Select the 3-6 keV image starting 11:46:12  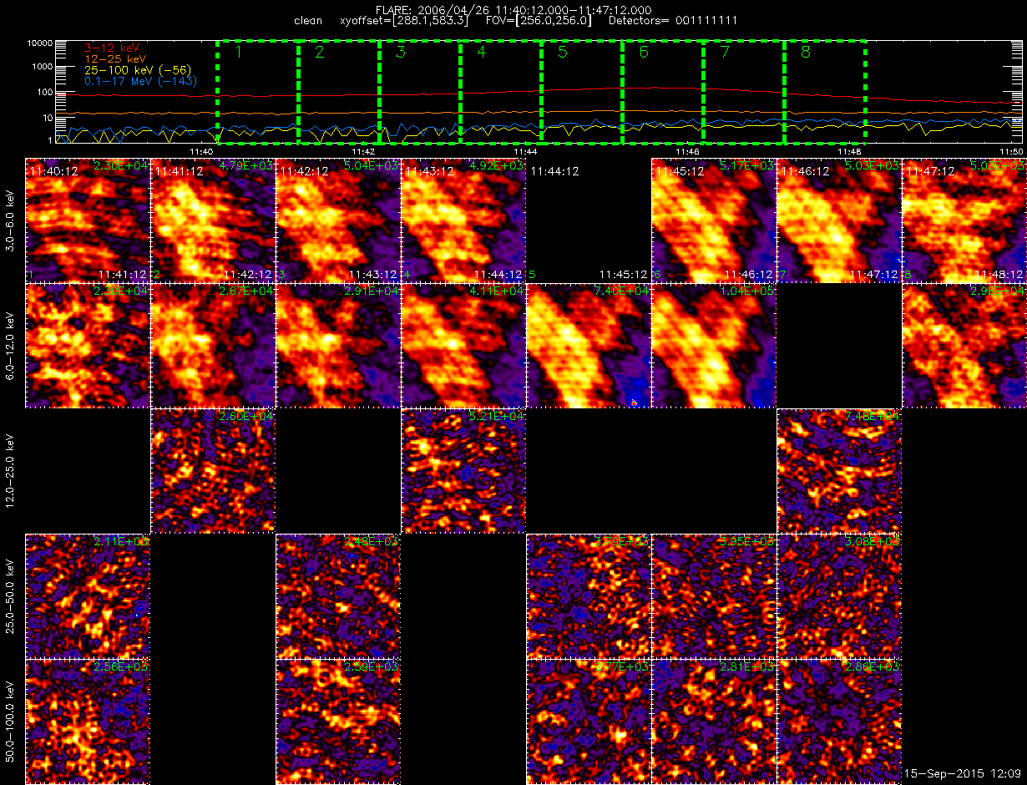[x=840, y=220]
